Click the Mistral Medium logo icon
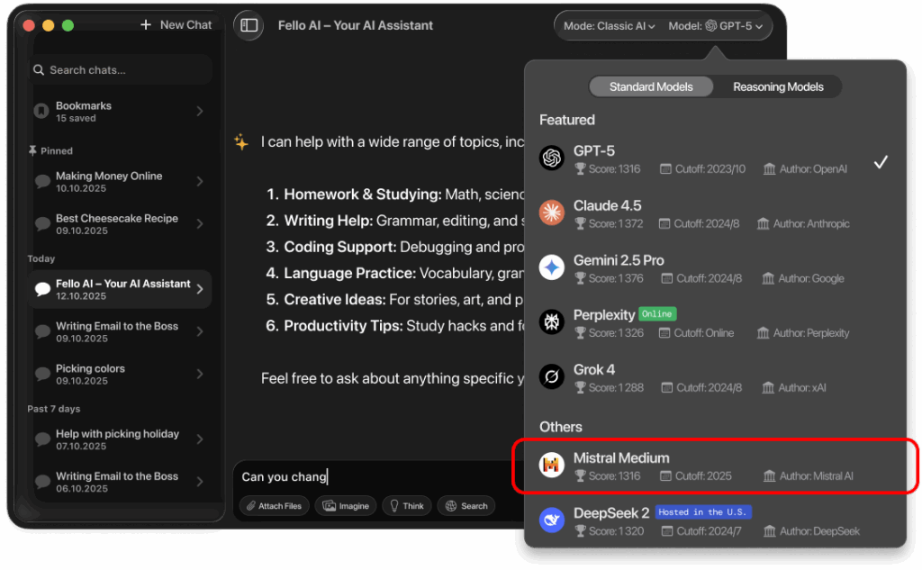Screen dimensions: 922x570 click(x=552, y=465)
